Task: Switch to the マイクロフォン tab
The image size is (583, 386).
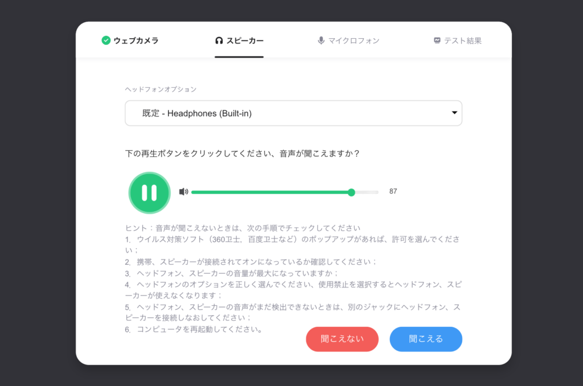Action: point(353,40)
